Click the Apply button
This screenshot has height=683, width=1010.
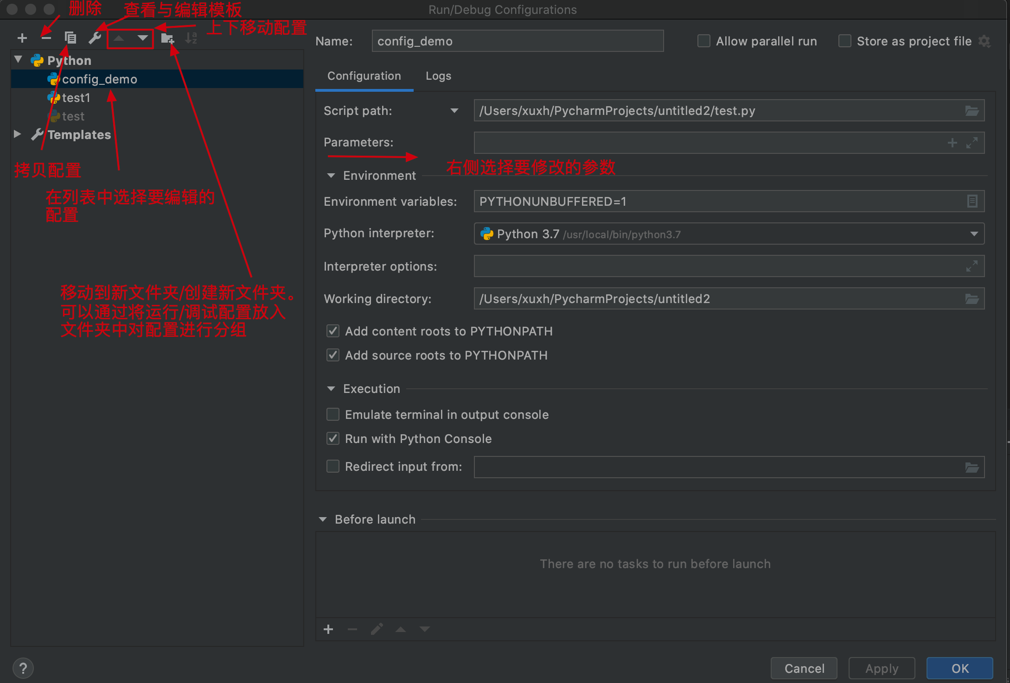click(882, 668)
